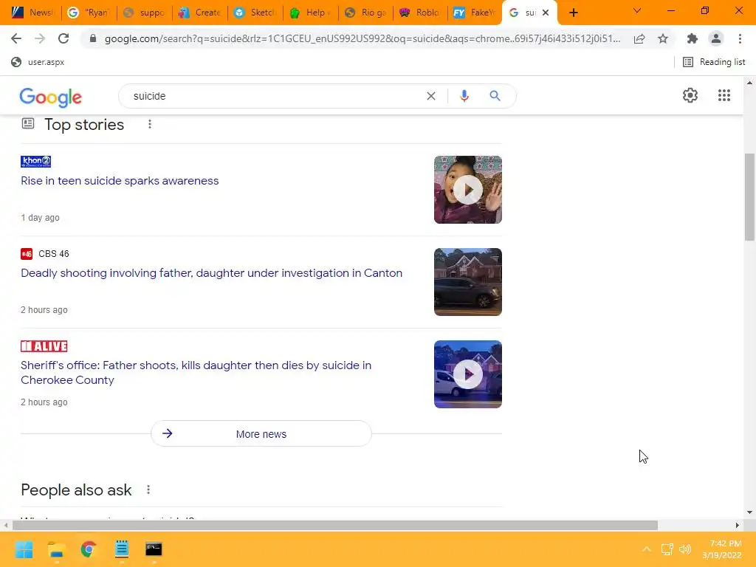Image resolution: width=756 pixels, height=567 pixels.
Task: Reload the current page
Action: pos(63,38)
